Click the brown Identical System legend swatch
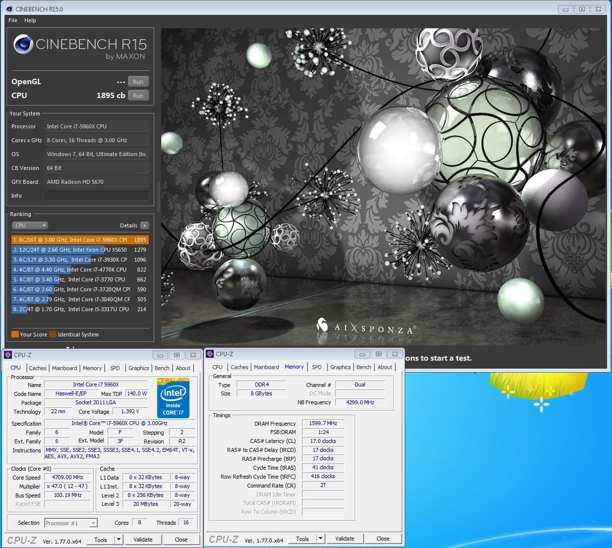The width and height of the screenshot is (612, 548). click(x=53, y=334)
